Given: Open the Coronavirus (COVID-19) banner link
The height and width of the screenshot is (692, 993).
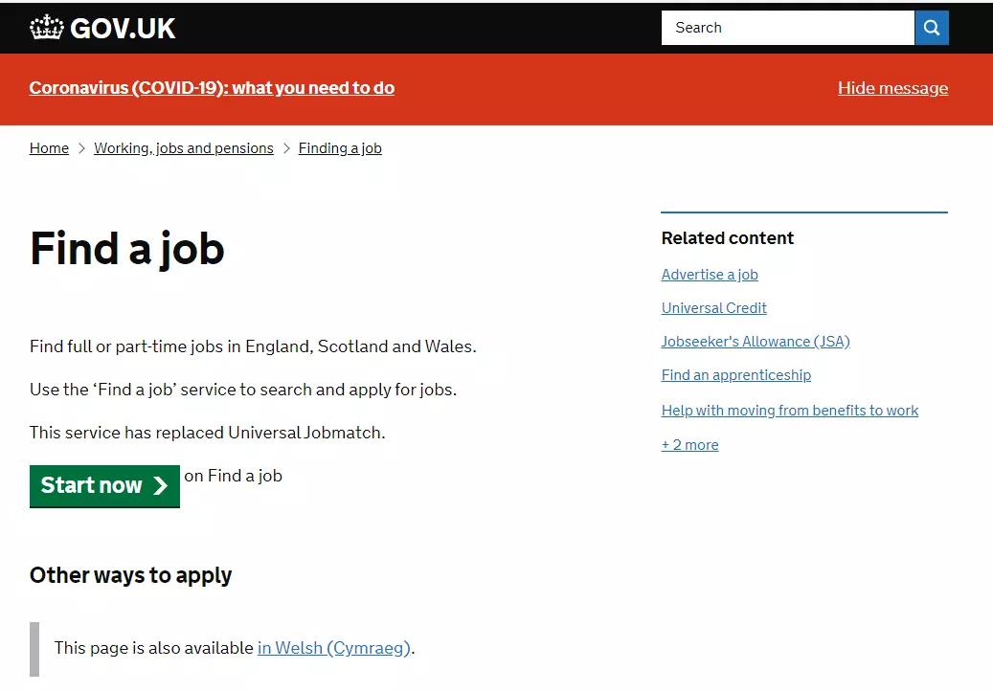Looking at the screenshot, I should point(212,88).
